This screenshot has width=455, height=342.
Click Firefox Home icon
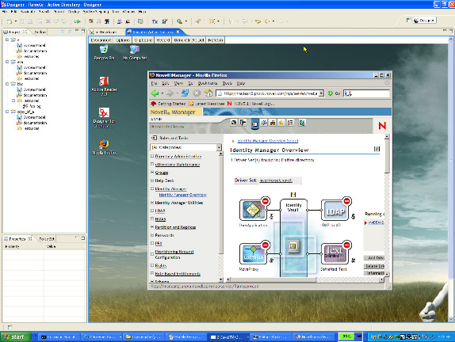pos(208,93)
